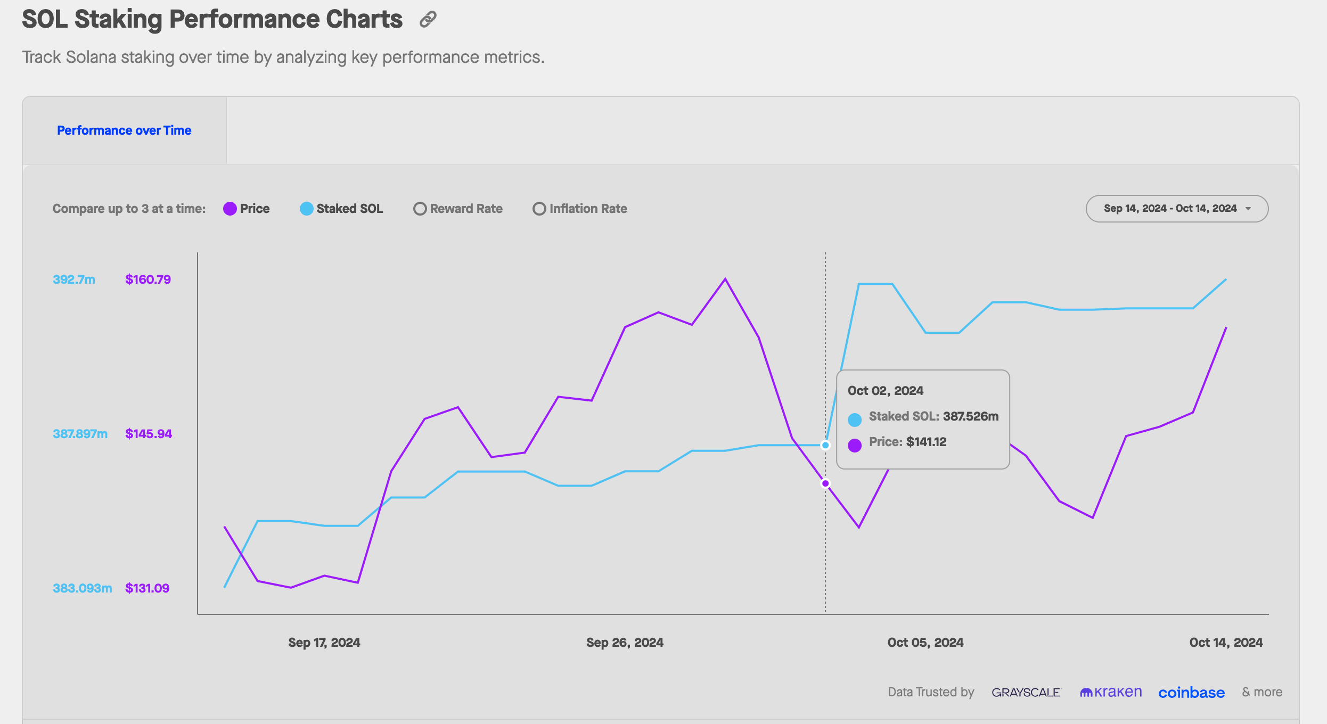Click the Kraken logo

tap(1111, 692)
